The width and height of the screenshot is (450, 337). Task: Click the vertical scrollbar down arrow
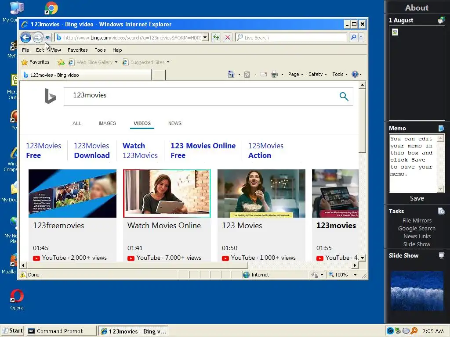[x=362, y=258]
